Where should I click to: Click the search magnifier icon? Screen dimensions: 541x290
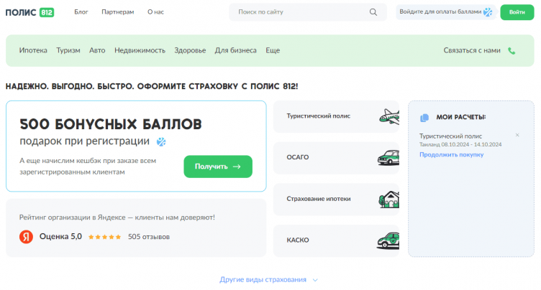(x=373, y=12)
